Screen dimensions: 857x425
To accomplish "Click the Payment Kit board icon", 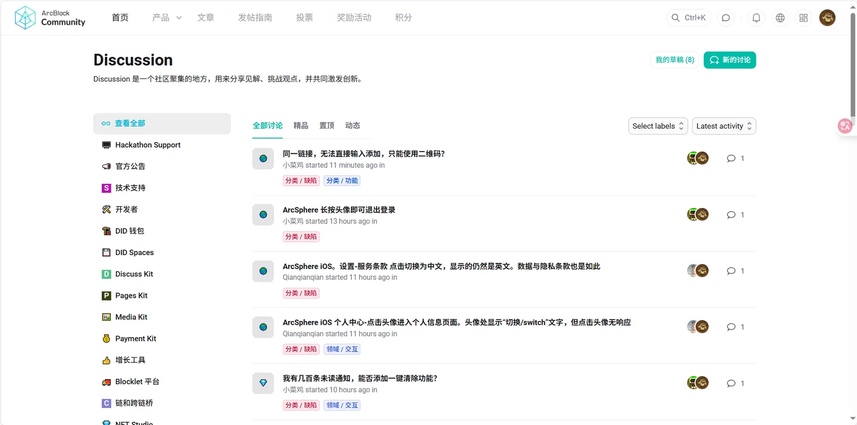I will pos(106,339).
